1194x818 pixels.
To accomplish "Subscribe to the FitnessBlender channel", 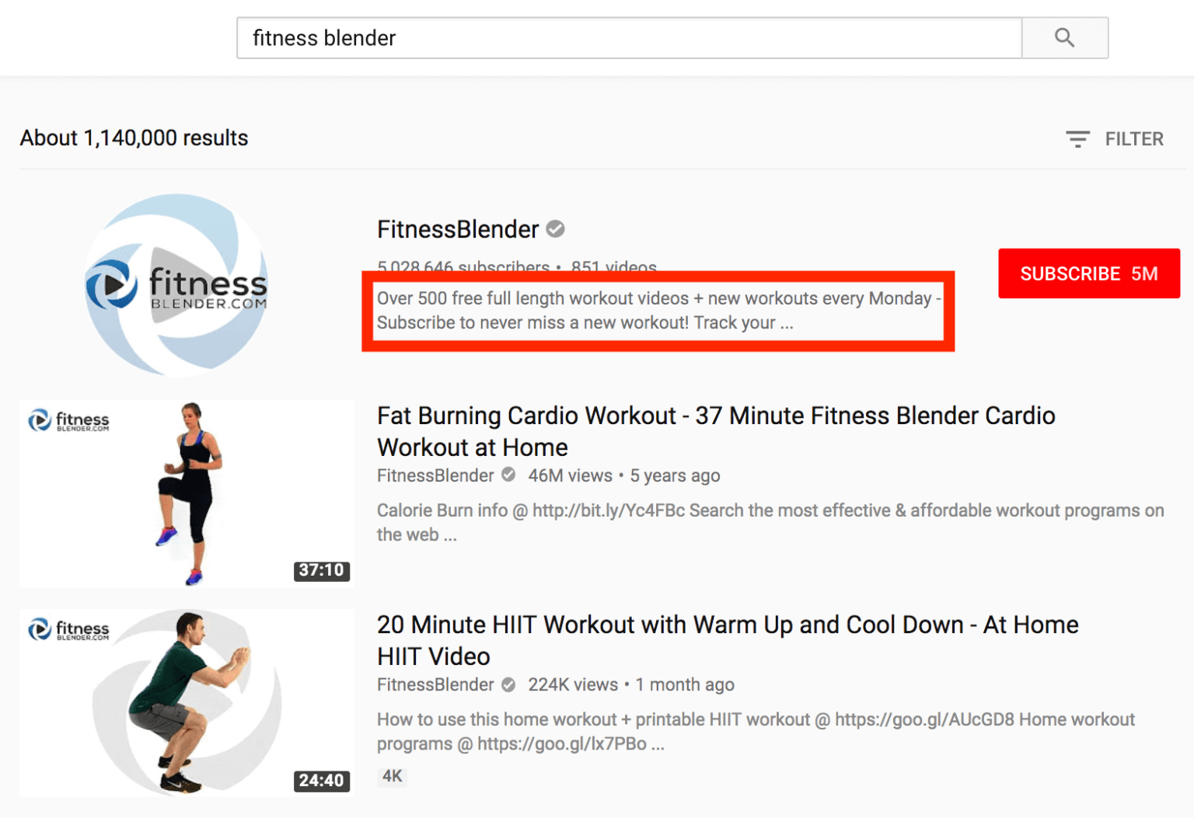I will 1089,273.
